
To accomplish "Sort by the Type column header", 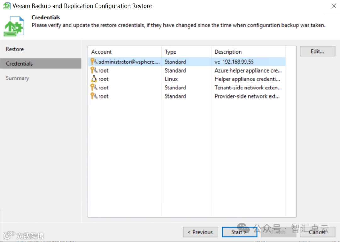I will 186,52.
